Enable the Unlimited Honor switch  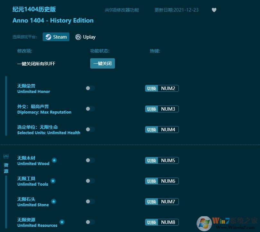90,88
